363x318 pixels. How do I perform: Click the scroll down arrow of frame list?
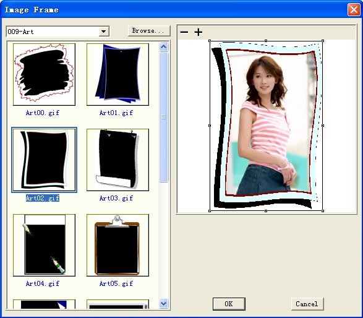pos(164,303)
